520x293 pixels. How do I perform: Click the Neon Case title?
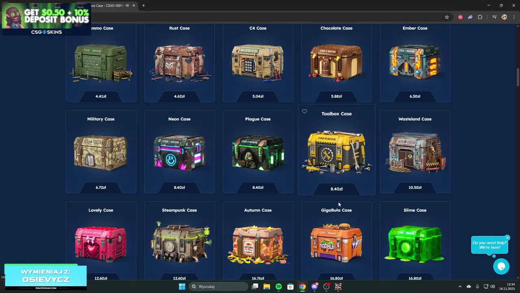tap(179, 119)
